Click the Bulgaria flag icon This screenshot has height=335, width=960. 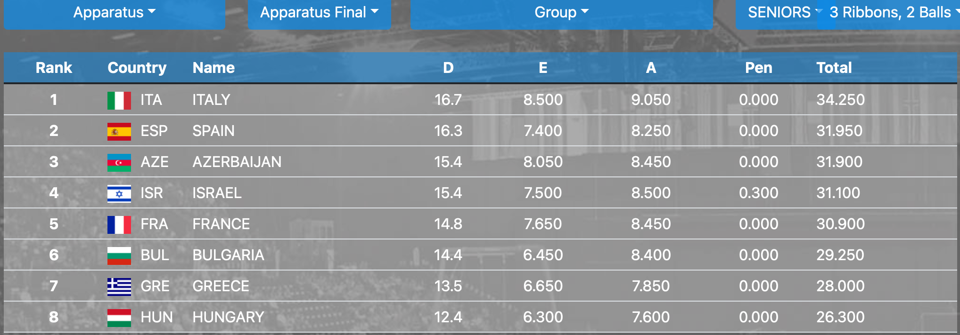[119, 255]
